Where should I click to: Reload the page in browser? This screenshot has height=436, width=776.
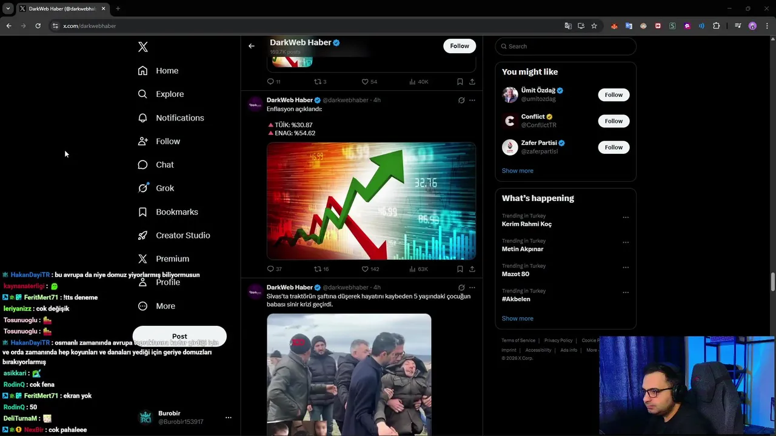pos(38,26)
